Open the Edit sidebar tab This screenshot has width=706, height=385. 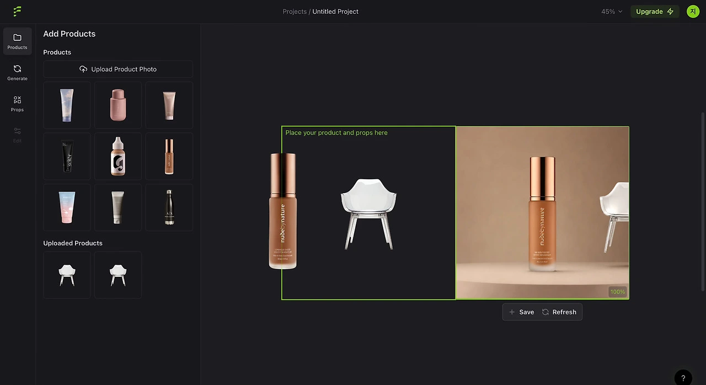[x=17, y=135]
